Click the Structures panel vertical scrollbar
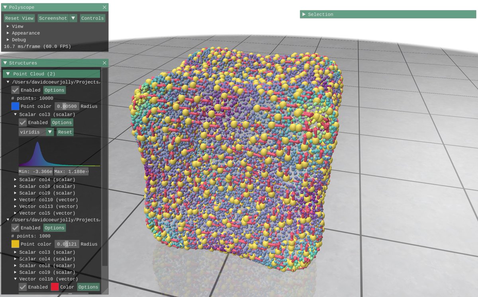Screen dimensions: 478x297 coord(105,167)
